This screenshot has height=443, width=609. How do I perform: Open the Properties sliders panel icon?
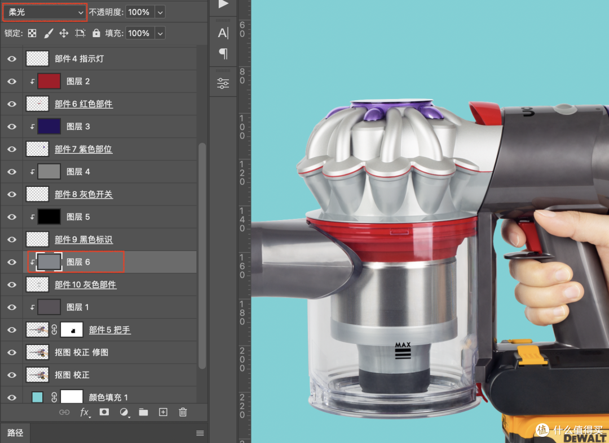(223, 83)
